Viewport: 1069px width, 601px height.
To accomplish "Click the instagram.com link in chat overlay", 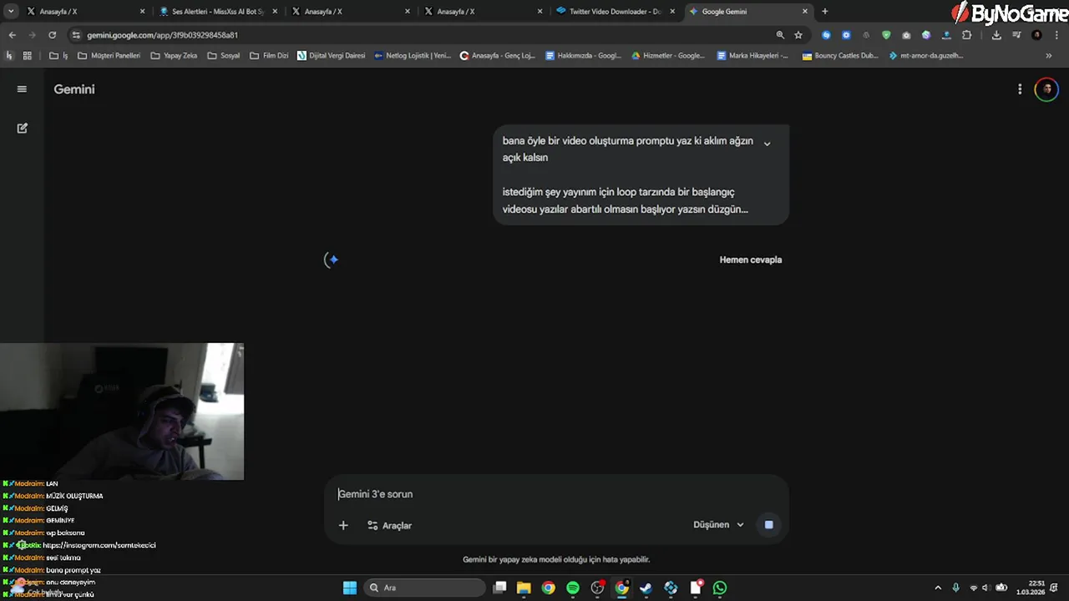I will click(x=99, y=545).
